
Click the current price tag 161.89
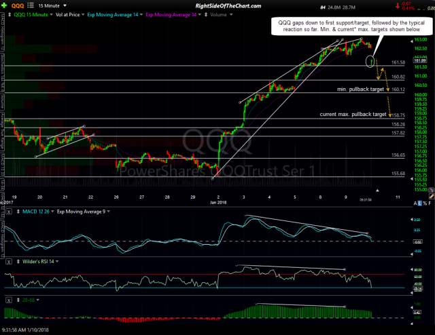point(420,60)
